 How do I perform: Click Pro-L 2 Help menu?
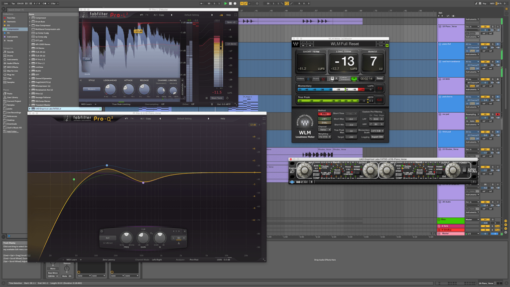[x=228, y=15]
